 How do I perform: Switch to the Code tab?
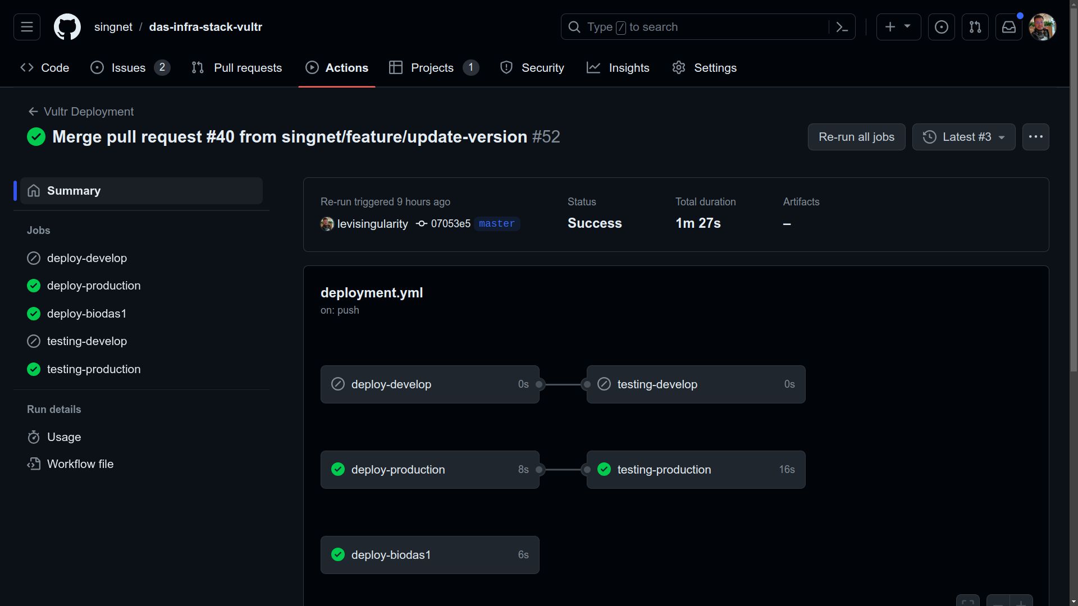click(45, 68)
